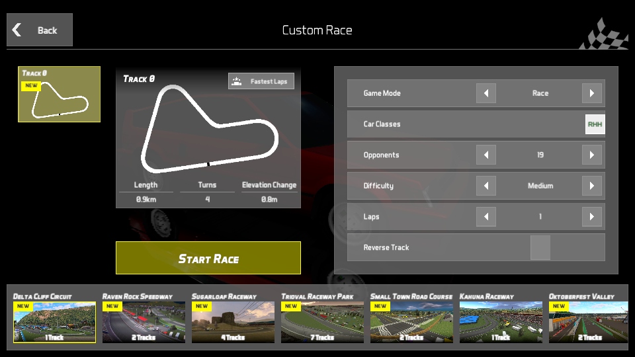635x357 pixels.
Task: Pick the Trioval Raceway Park venue
Action: coord(322,322)
